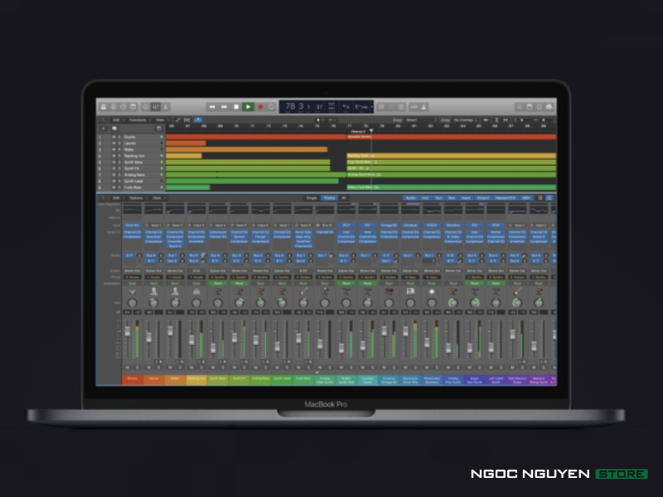Toggle the Cycle button in transport

pyautogui.click(x=271, y=107)
